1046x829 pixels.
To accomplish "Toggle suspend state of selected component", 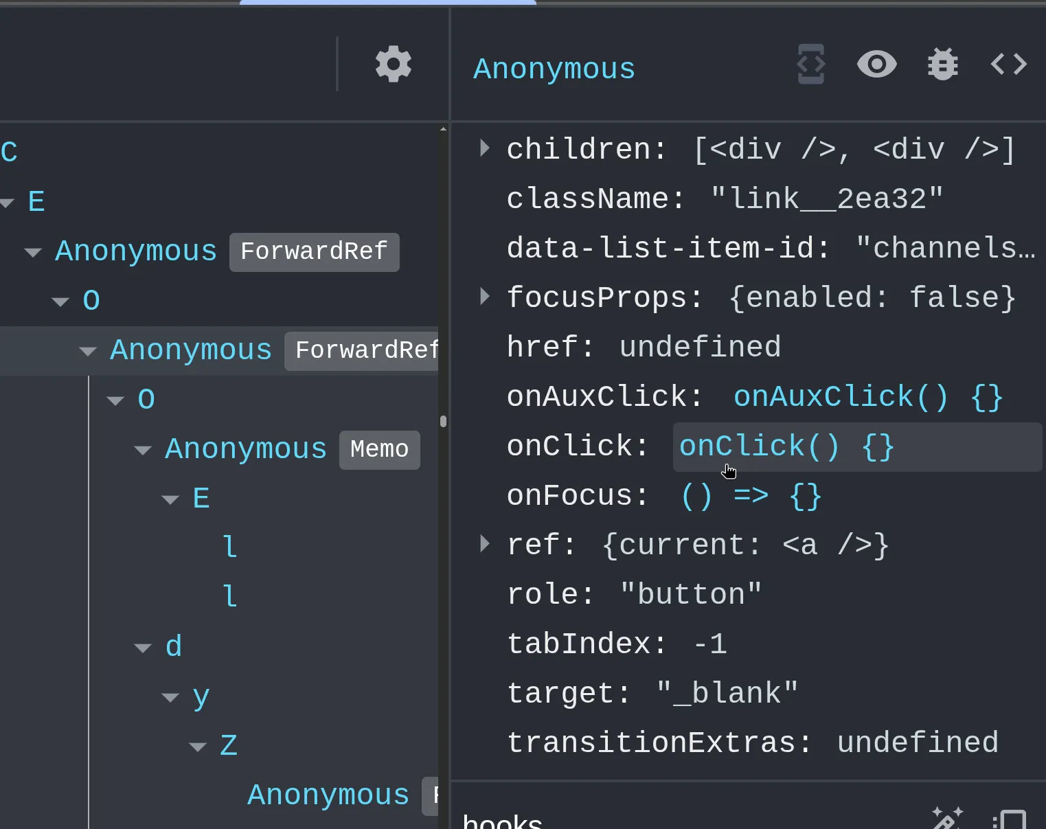I will click(811, 65).
